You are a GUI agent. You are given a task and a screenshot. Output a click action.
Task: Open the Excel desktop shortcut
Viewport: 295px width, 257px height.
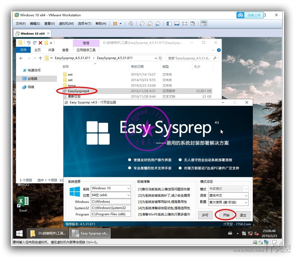pos(23,204)
